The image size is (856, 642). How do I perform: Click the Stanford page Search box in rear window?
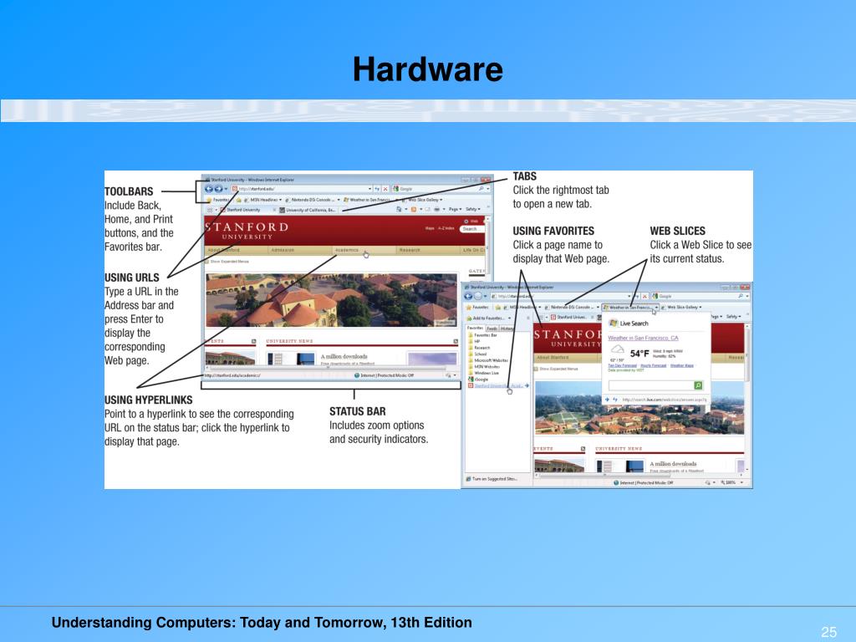471,229
